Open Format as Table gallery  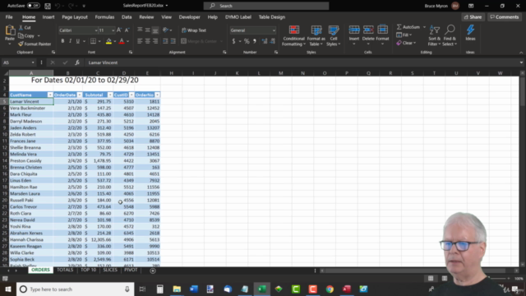316,35
